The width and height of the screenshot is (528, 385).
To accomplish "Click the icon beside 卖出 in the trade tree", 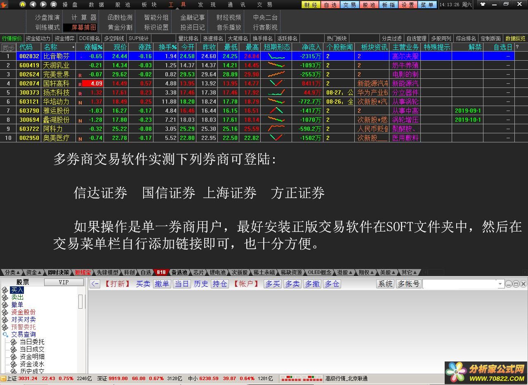I will 5,298.
